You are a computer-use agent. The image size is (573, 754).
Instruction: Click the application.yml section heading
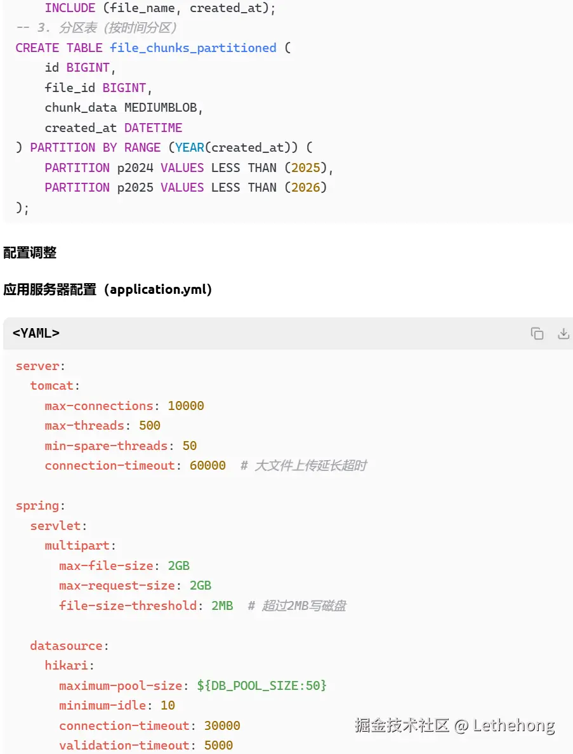pos(107,289)
